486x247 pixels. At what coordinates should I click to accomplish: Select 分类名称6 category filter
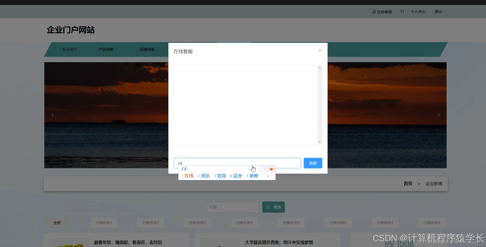338,223
